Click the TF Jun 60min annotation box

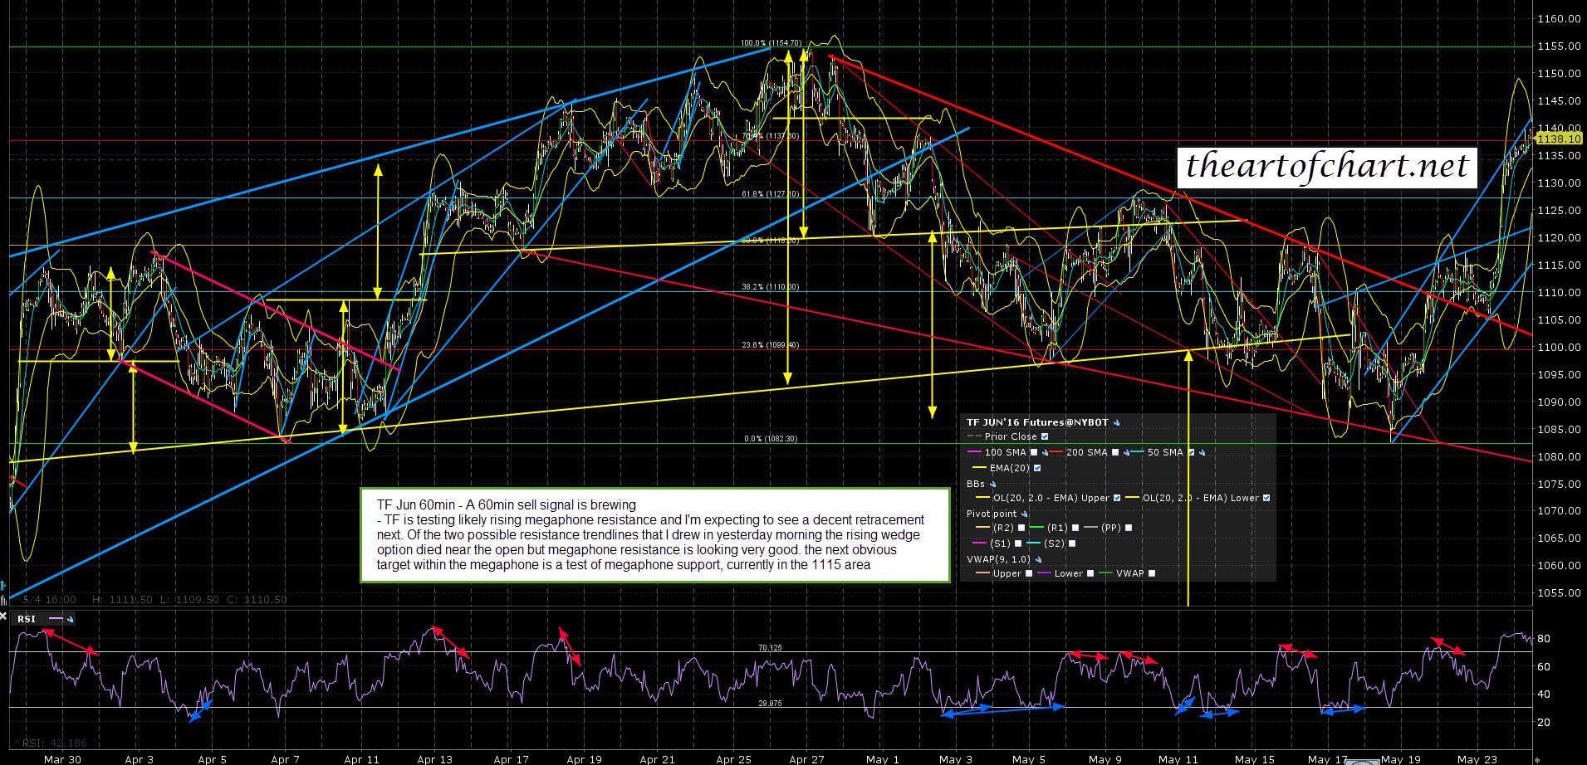pyautogui.click(x=654, y=534)
